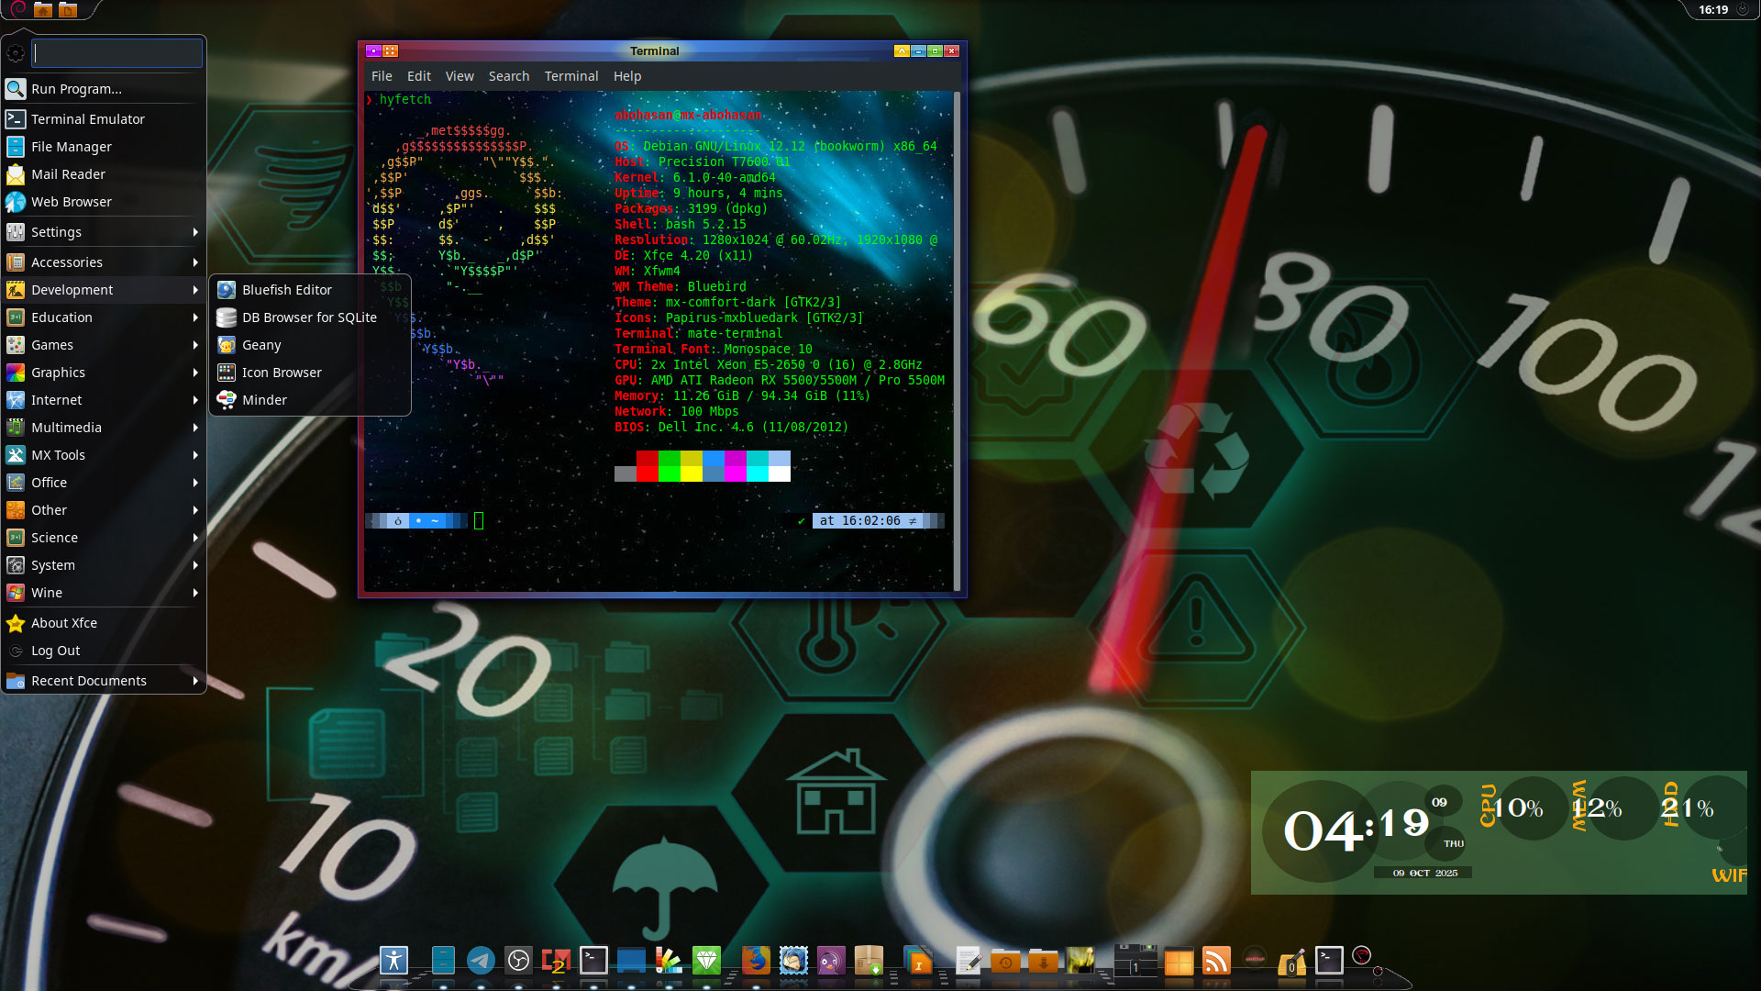Launch the accessibility icon in the dock

(x=393, y=961)
